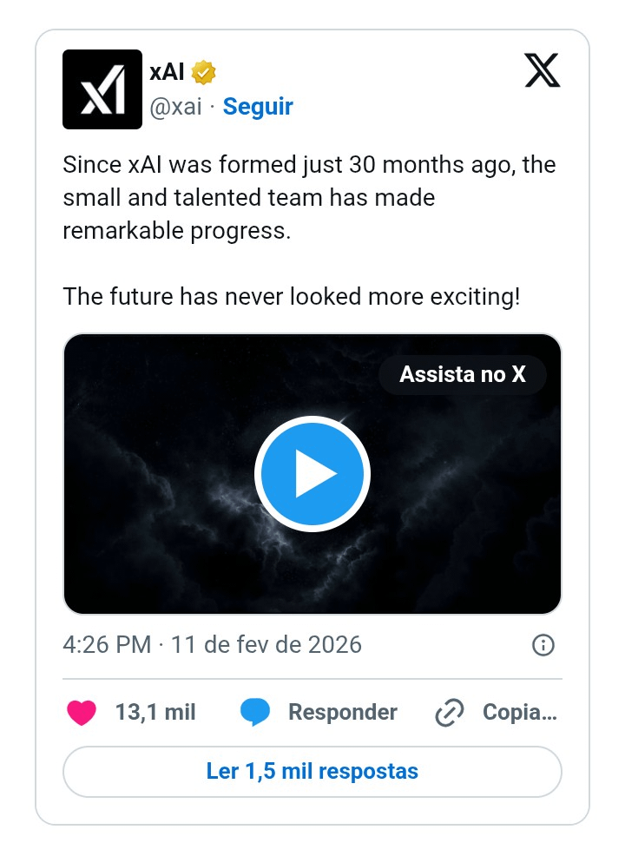Screen dimensions: 625x856
Task: Like the tweet with heart icon
Action: [81, 713]
